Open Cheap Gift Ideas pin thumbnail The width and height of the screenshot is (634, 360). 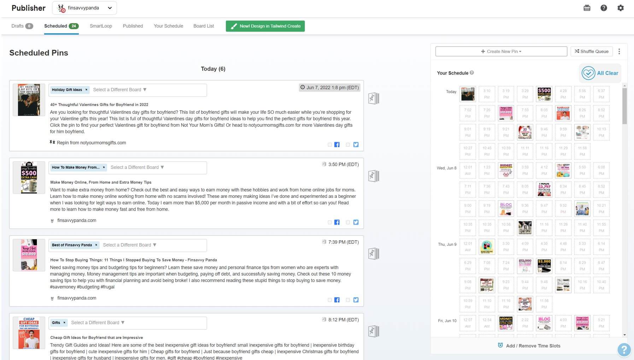coord(29,333)
